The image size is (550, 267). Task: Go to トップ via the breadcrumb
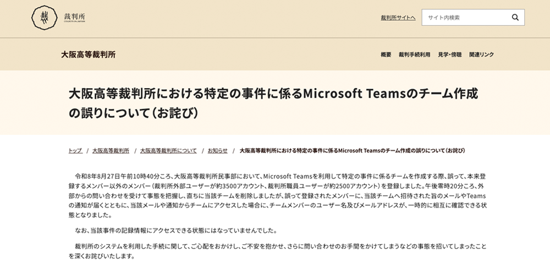(75, 151)
